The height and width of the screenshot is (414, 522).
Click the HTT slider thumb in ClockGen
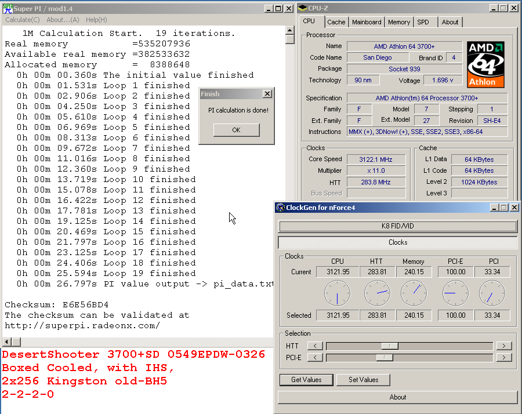point(390,346)
